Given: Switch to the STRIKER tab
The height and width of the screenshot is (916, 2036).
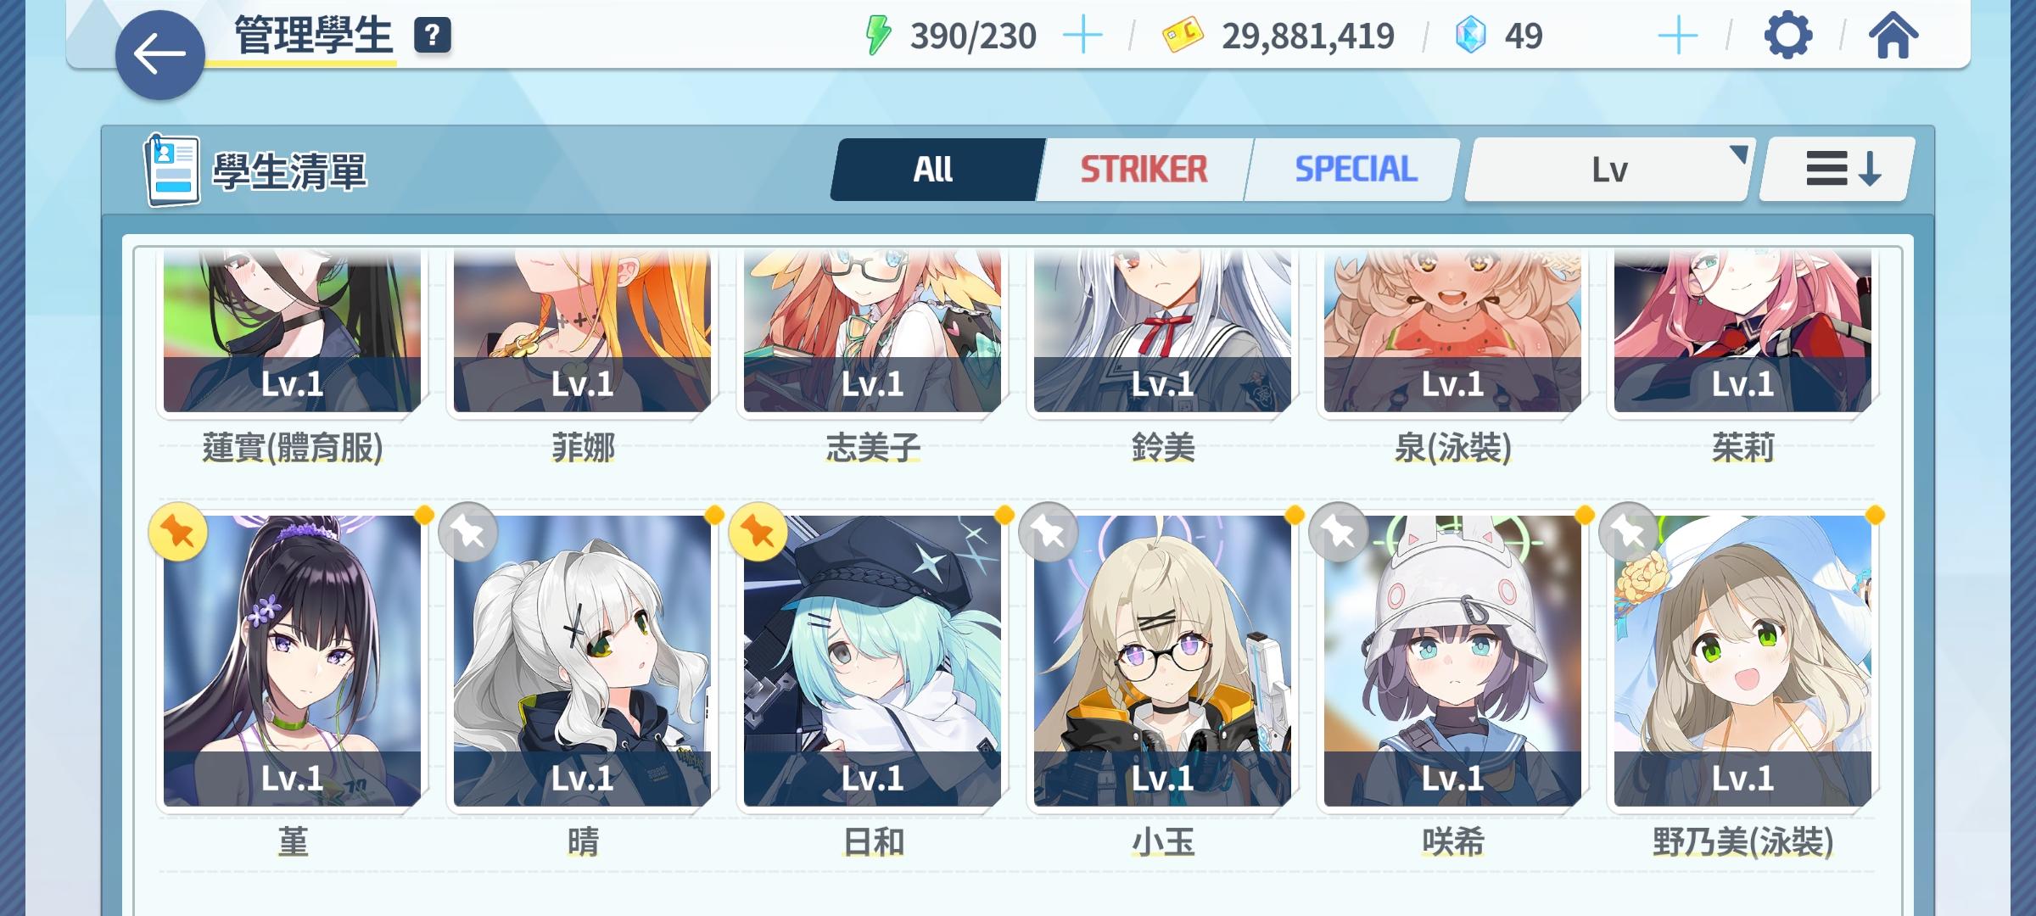Looking at the screenshot, I should point(1144,170).
